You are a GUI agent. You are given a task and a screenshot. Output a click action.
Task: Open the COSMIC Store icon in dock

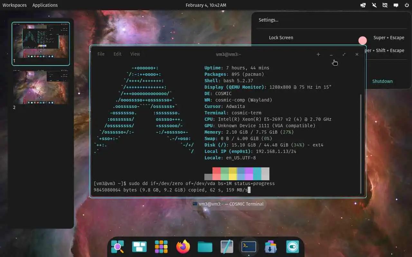point(271,247)
